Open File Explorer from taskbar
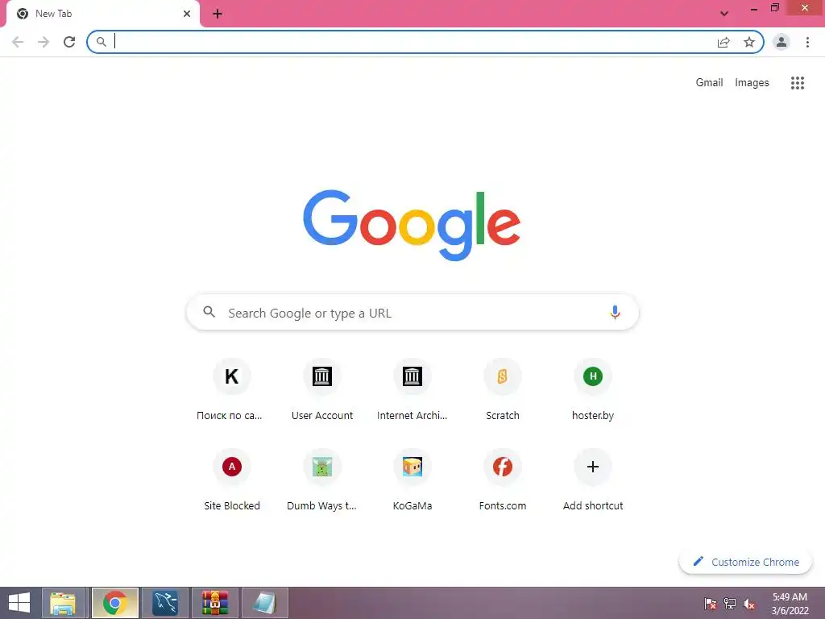Viewport: 825px width, 619px height. [x=63, y=603]
